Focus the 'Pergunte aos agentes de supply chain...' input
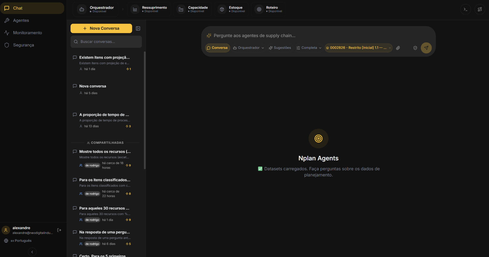The width and height of the screenshot is (489, 257). pos(318,36)
